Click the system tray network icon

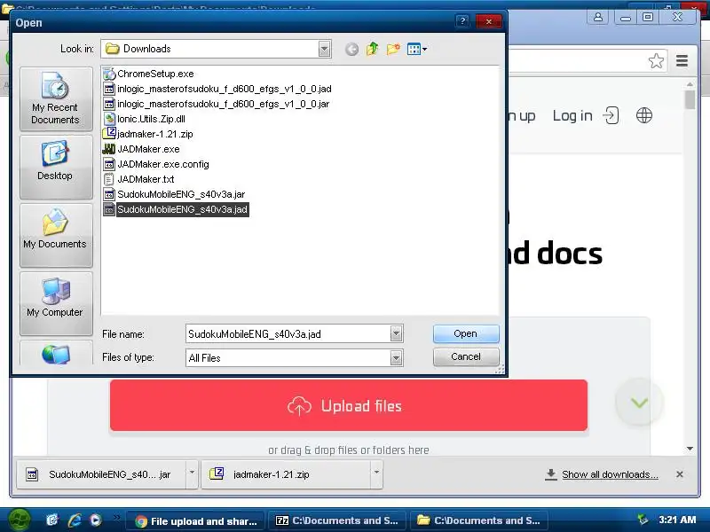coord(642,520)
